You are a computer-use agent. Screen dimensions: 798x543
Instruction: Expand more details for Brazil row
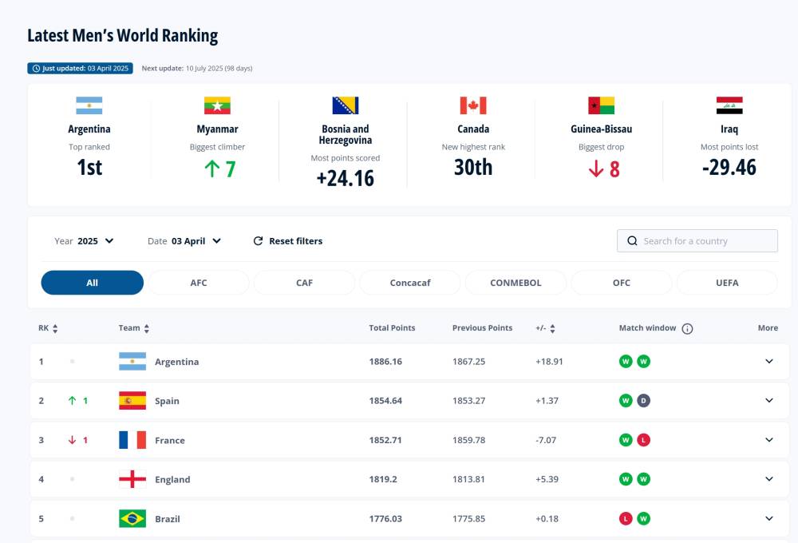[x=768, y=518]
